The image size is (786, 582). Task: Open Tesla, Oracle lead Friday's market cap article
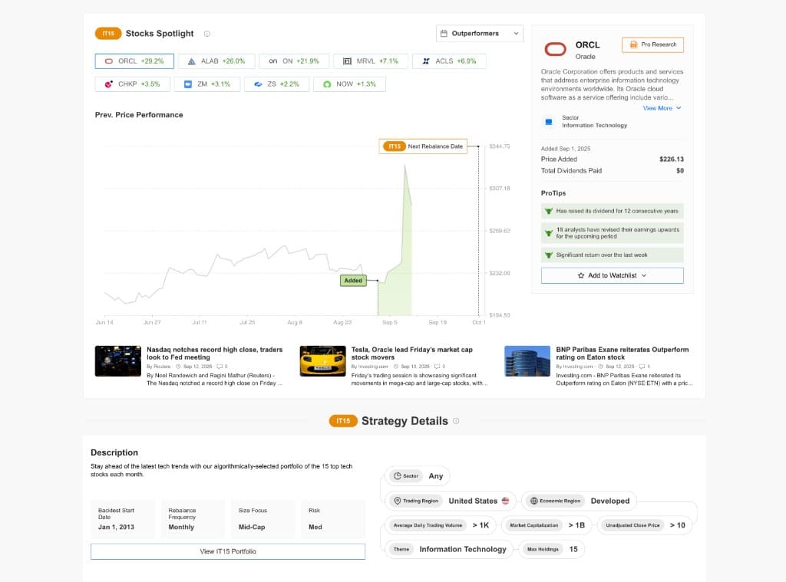[412, 353]
